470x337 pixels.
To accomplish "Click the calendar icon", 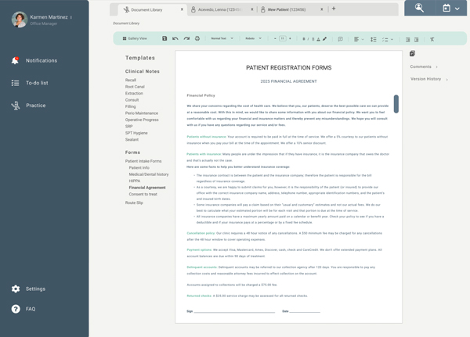I will click(x=446, y=8).
